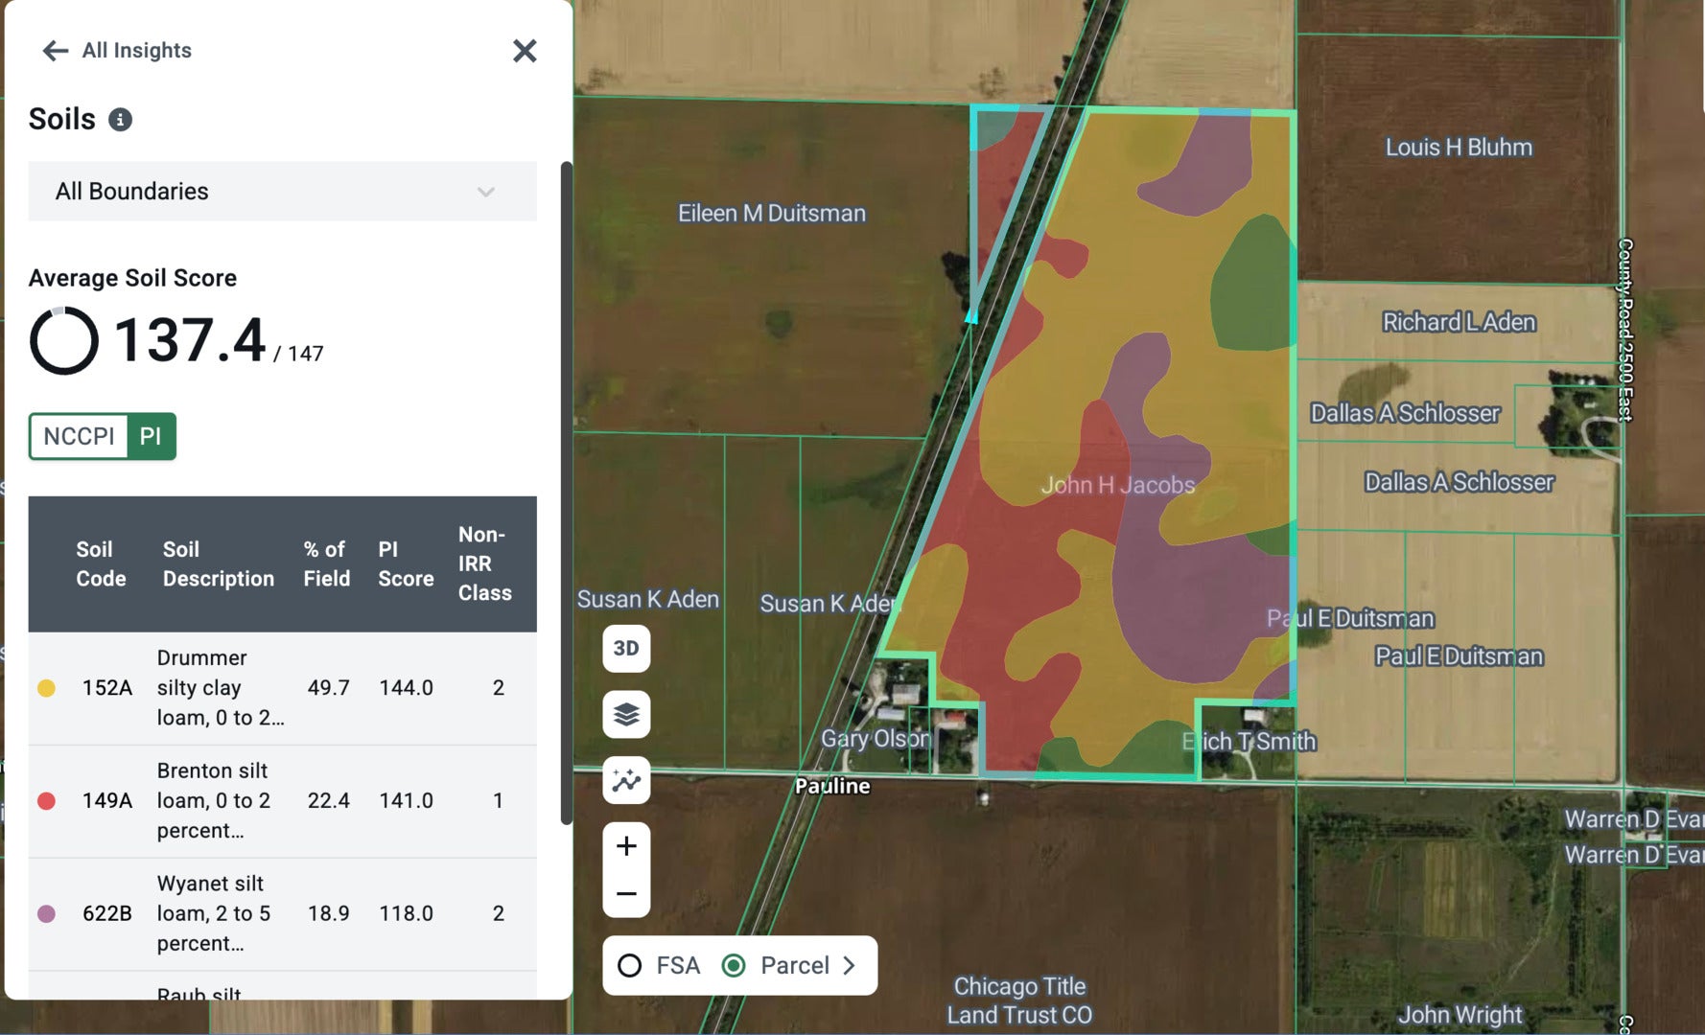
Task: Click the Richard L Aden parcel label
Action: [1459, 323]
